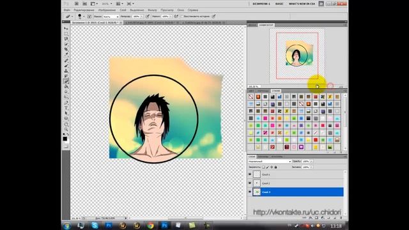
Task: Select the Move tool
Action: click(66, 28)
